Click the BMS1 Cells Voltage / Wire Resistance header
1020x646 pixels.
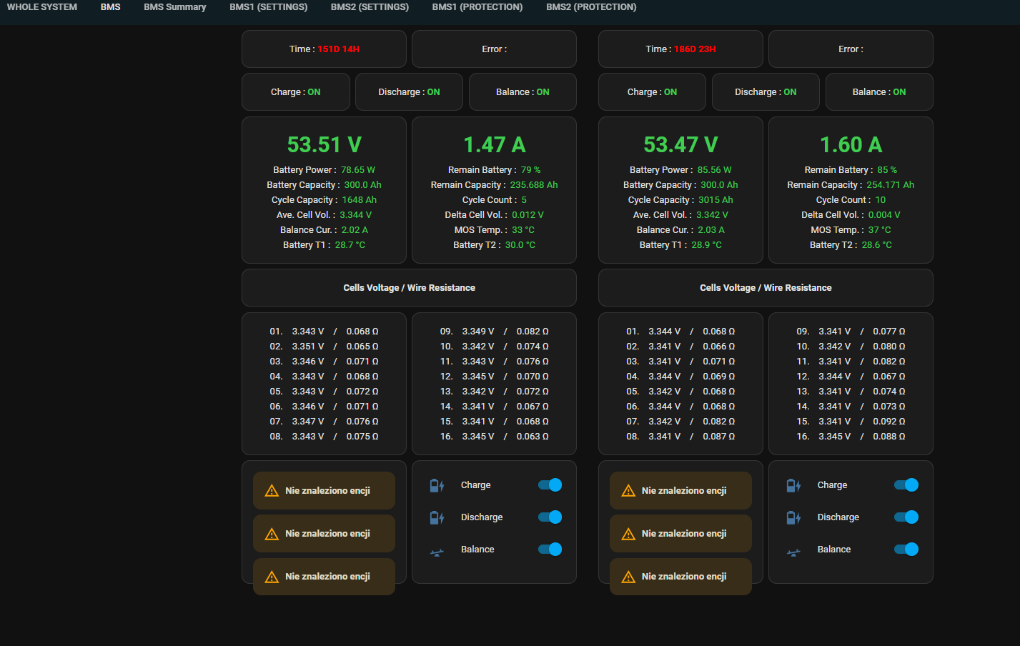pyautogui.click(x=409, y=288)
